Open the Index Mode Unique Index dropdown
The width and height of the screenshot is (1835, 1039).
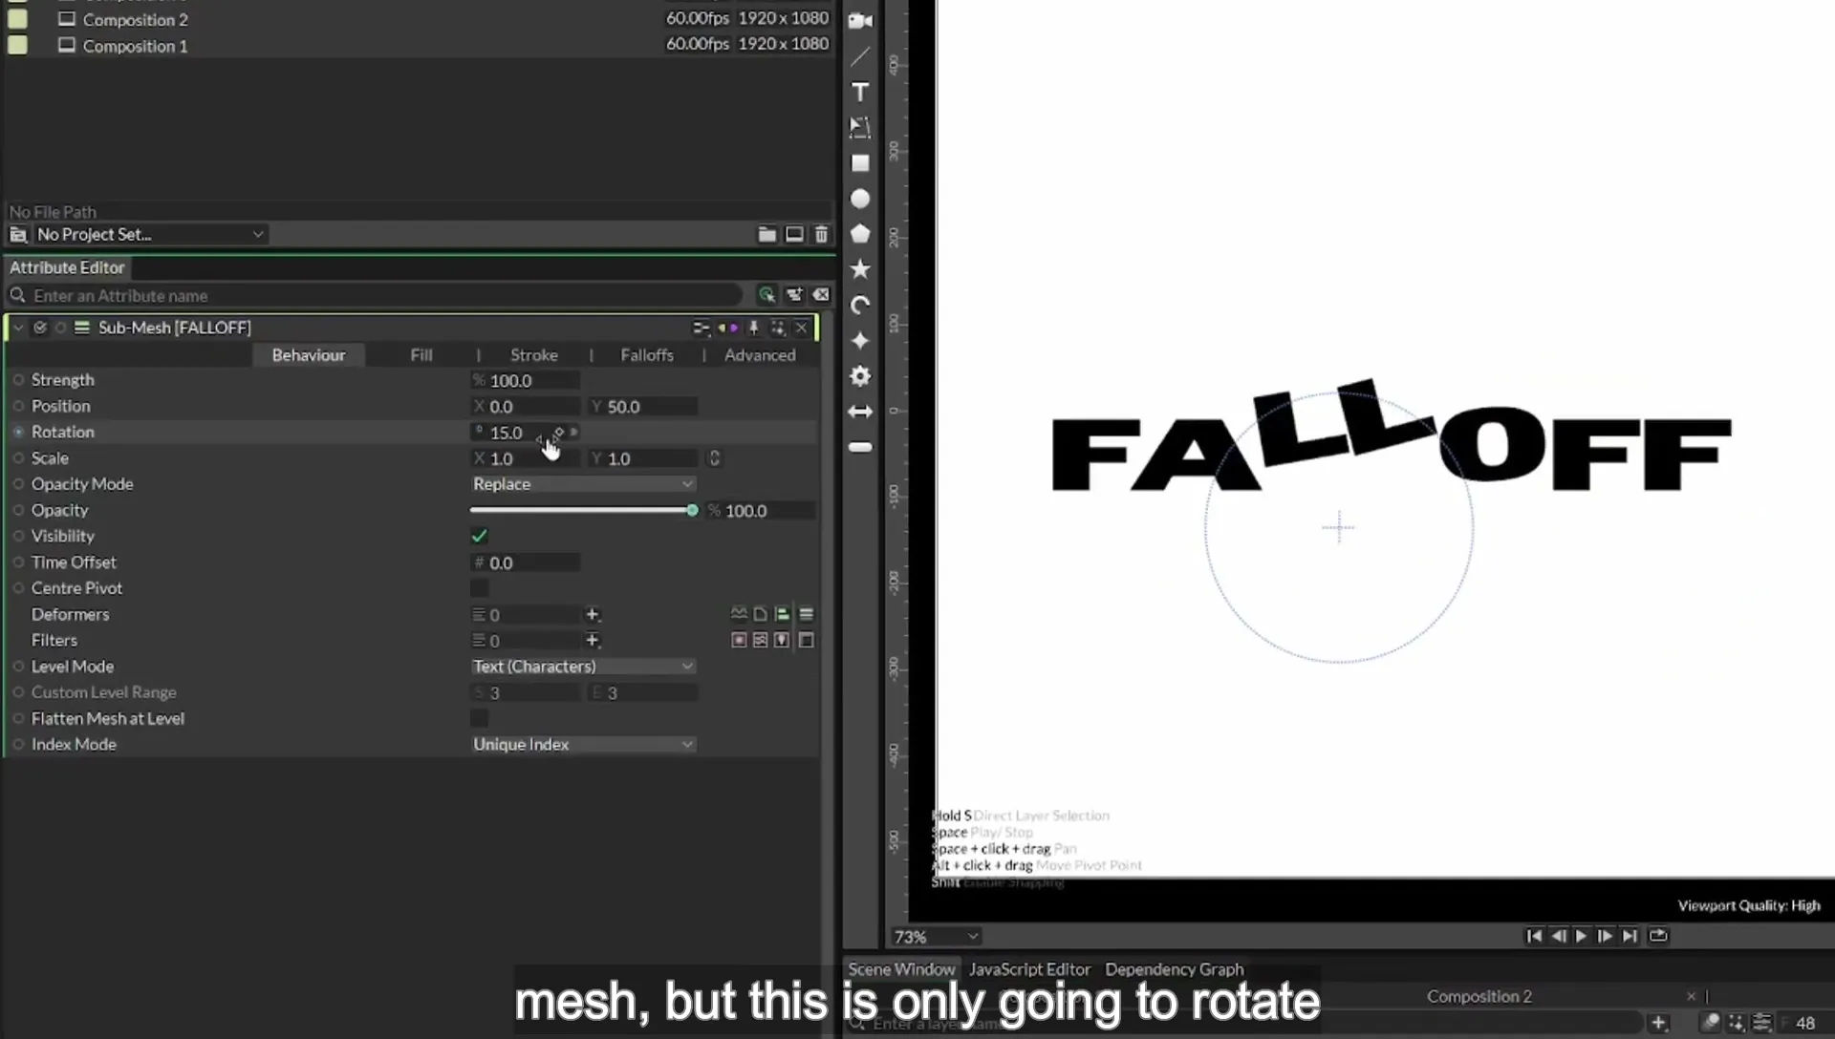coord(582,744)
